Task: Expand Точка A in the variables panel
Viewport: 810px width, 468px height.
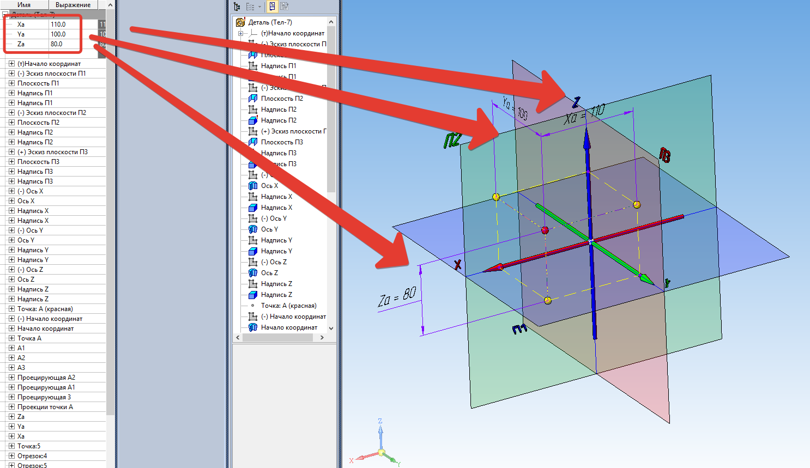Action: [11, 338]
